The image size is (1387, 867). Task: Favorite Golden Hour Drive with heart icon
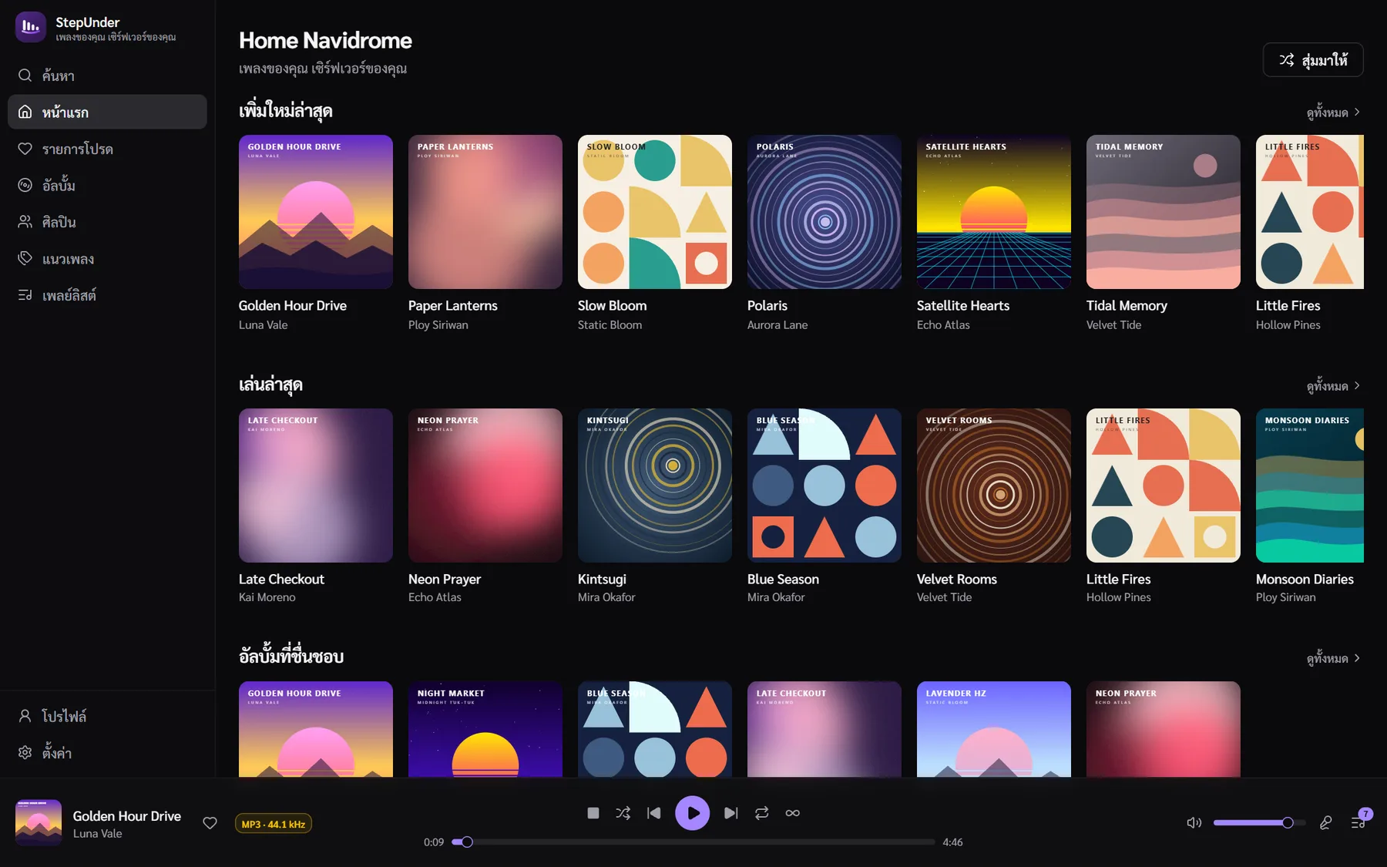210,823
